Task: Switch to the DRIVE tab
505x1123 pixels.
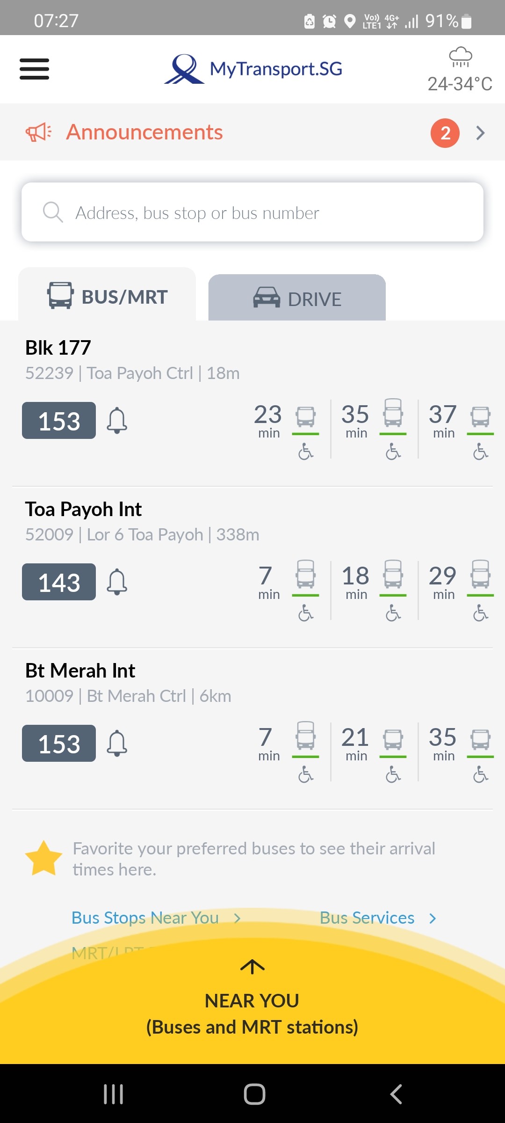Action: [297, 298]
